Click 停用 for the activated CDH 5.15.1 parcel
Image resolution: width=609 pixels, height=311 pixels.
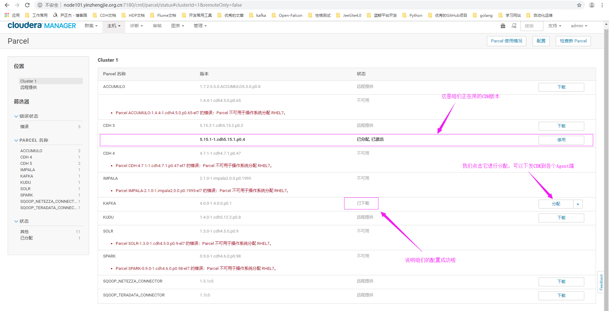pyautogui.click(x=561, y=140)
